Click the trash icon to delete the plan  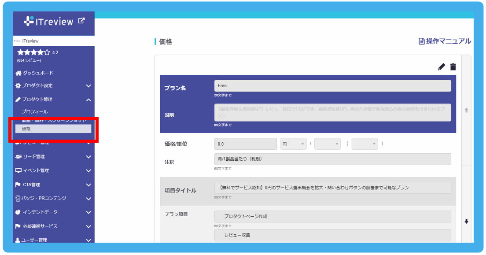(x=454, y=67)
